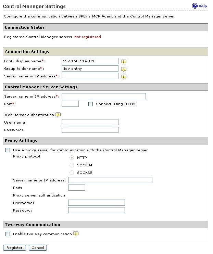Click proxy Server name or IP field
The height and width of the screenshot is (254, 213).
coord(110,180)
